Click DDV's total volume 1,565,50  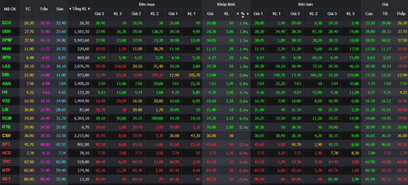pos(82,32)
